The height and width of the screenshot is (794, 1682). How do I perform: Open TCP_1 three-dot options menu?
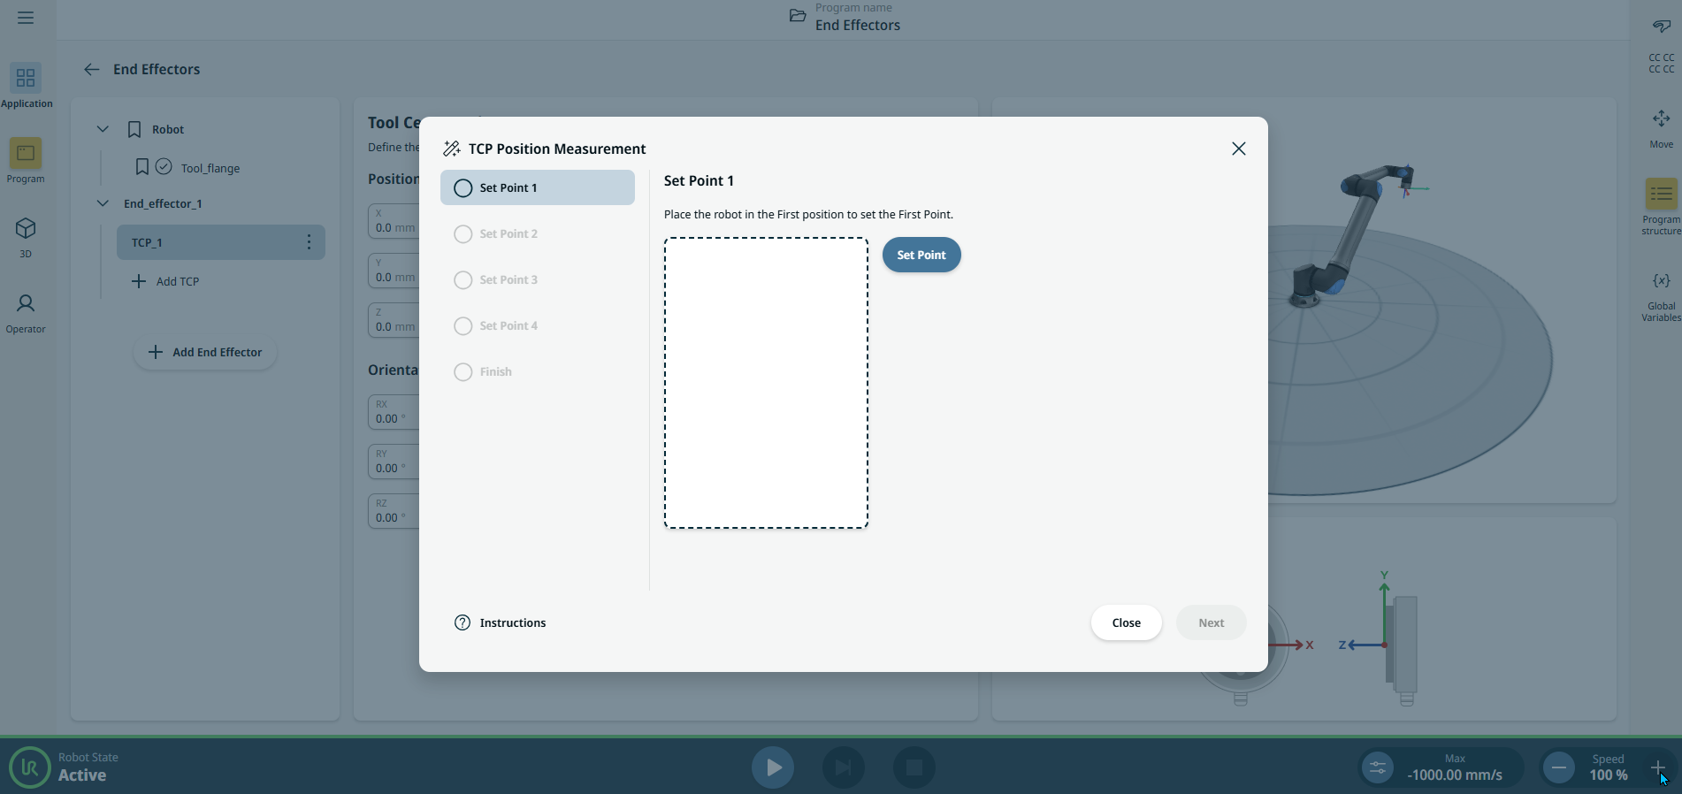[309, 242]
